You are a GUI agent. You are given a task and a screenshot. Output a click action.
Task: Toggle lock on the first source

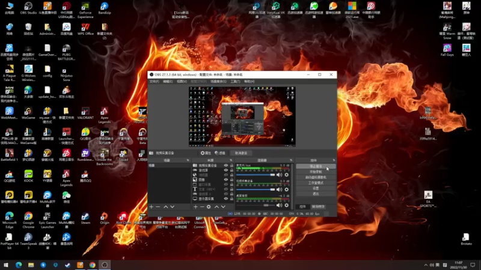tap(231, 166)
